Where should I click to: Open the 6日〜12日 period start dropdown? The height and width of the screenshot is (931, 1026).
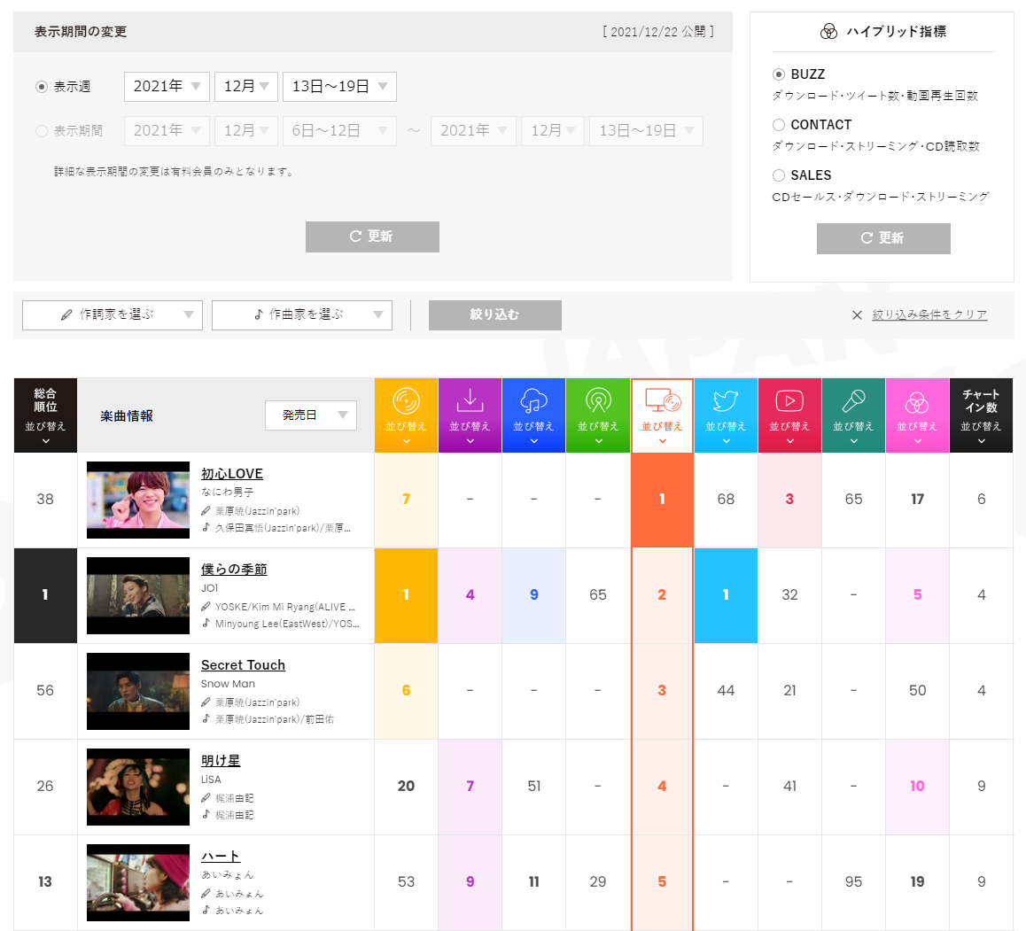coord(339,131)
